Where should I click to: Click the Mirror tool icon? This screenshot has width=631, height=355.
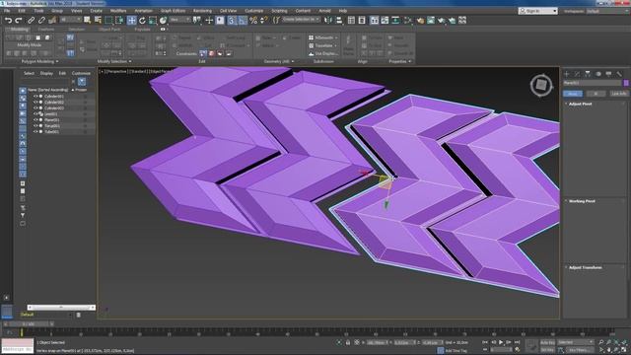pos(328,20)
